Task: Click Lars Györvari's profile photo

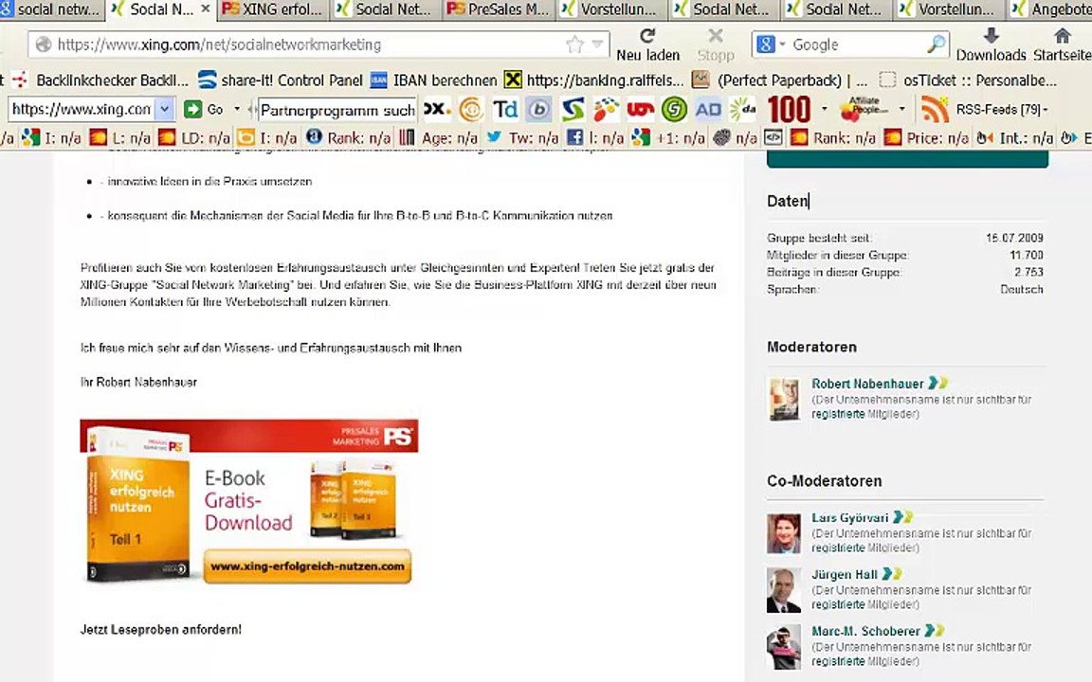Action: pos(784,534)
